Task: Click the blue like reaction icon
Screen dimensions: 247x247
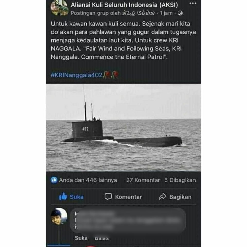Action: pyautogui.click(x=54, y=180)
